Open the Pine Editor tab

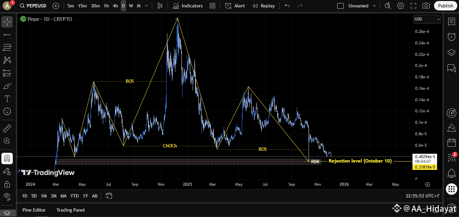34,210
